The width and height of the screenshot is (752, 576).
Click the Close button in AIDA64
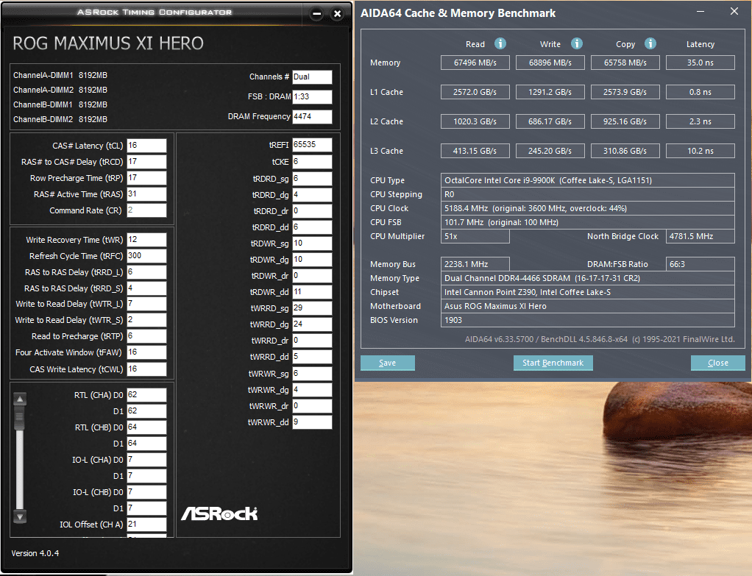718,363
